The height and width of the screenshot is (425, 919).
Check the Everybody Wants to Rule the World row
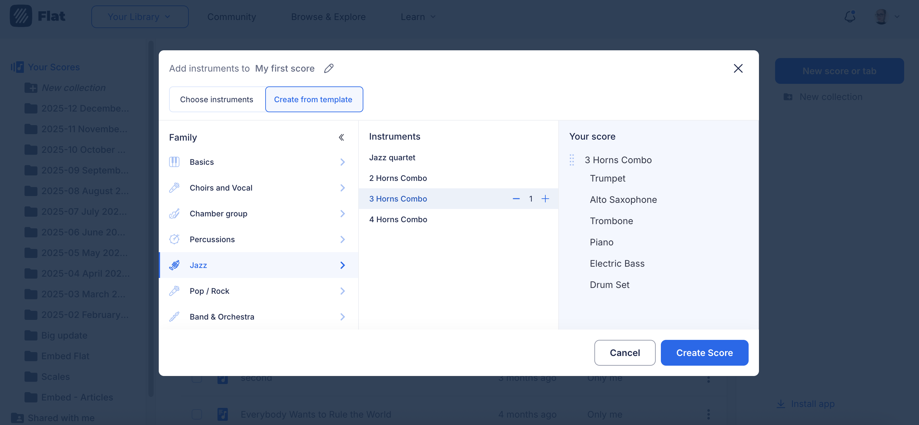point(197,414)
